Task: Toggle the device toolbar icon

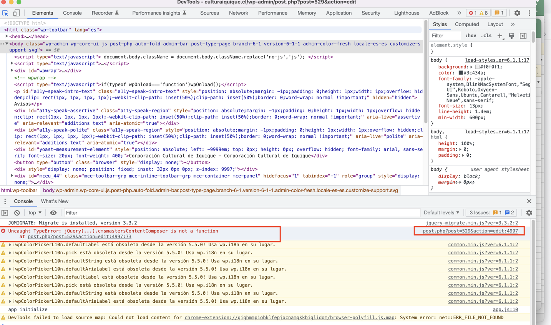Action: pos(16,13)
